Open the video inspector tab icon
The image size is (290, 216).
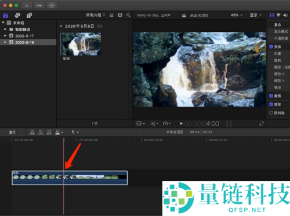coord(272,15)
